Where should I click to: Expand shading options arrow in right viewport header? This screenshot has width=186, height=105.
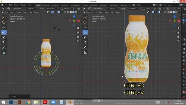(179, 12)
